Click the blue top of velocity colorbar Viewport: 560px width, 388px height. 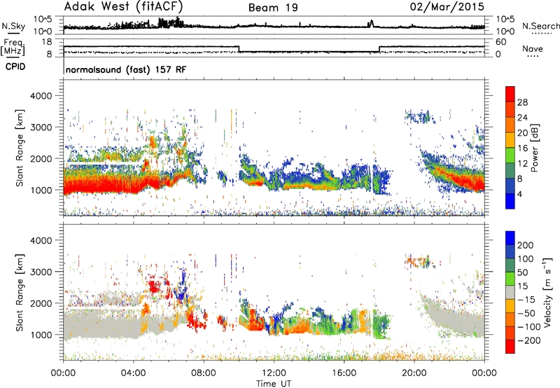click(x=510, y=237)
